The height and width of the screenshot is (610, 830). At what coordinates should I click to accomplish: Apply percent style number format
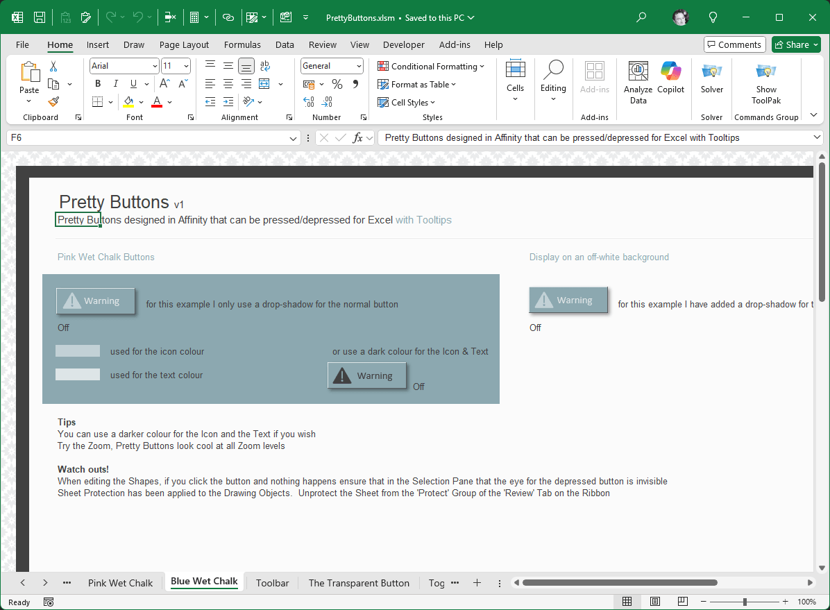(x=337, y=84)
